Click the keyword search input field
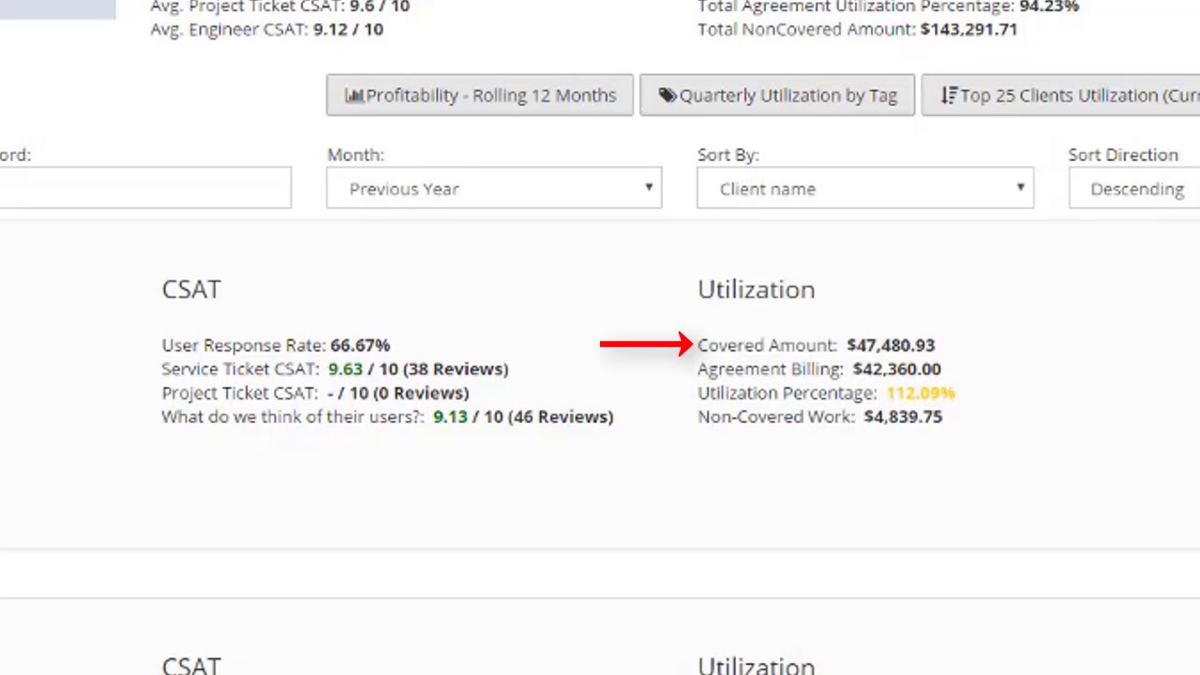This screenshot has height=675, width=1200. 145,188
